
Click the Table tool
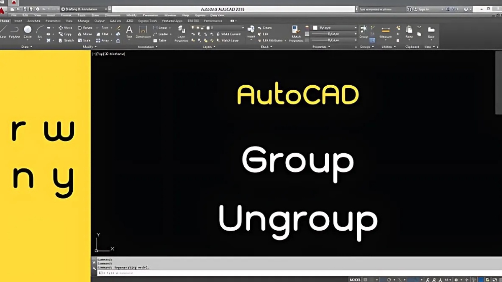tap(160, 41)
